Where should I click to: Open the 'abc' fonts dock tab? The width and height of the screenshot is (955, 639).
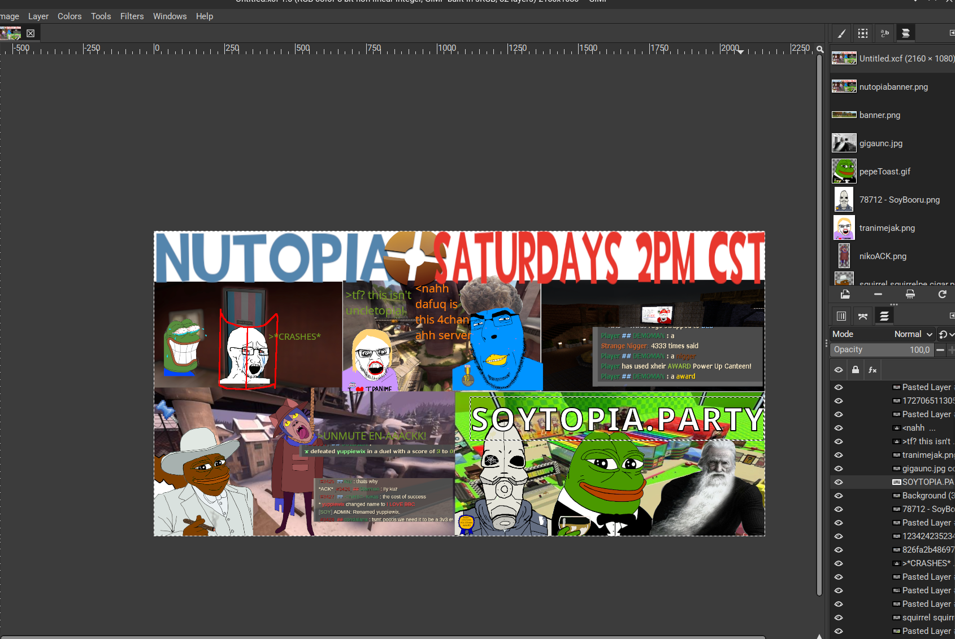coord(884,33)
